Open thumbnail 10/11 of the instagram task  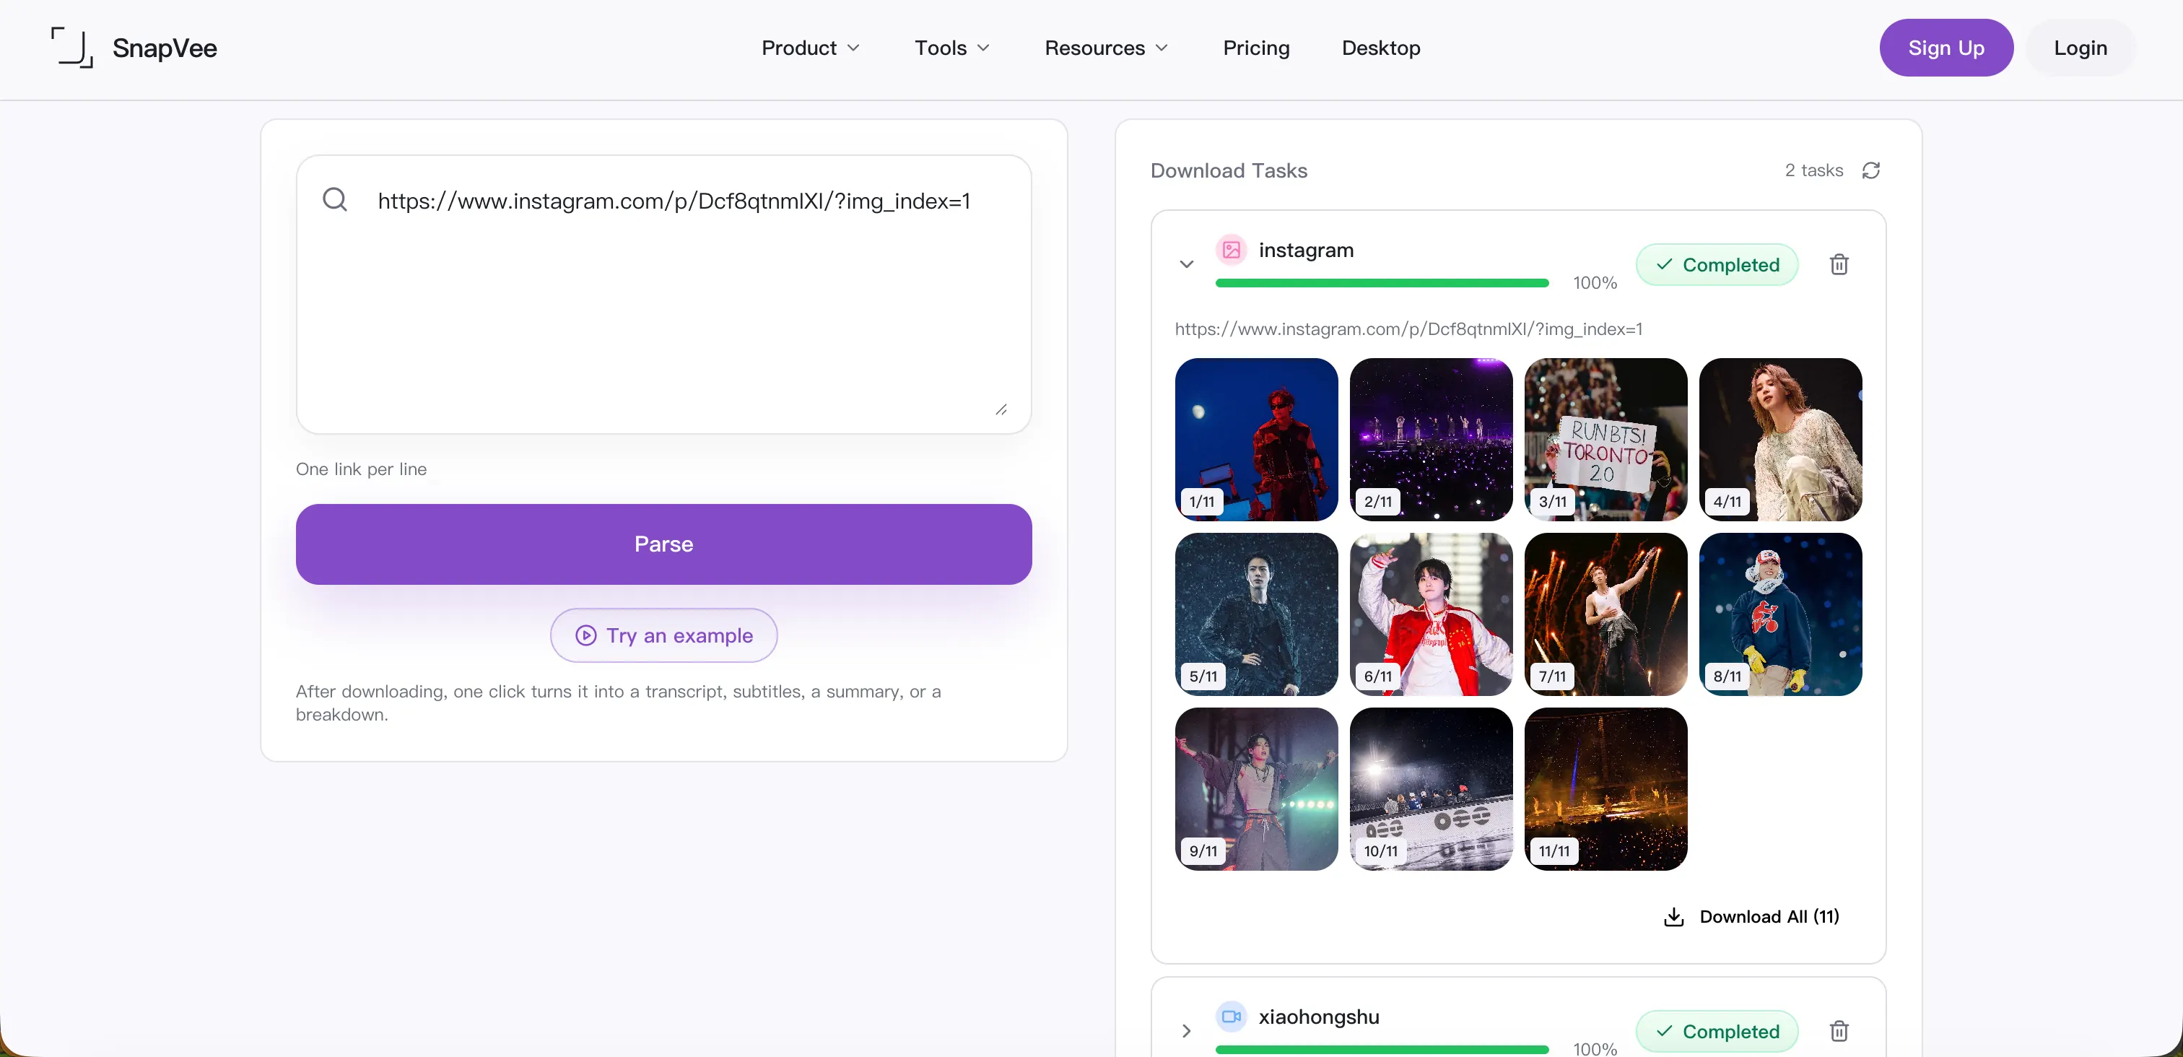[x=1431, y=788]
